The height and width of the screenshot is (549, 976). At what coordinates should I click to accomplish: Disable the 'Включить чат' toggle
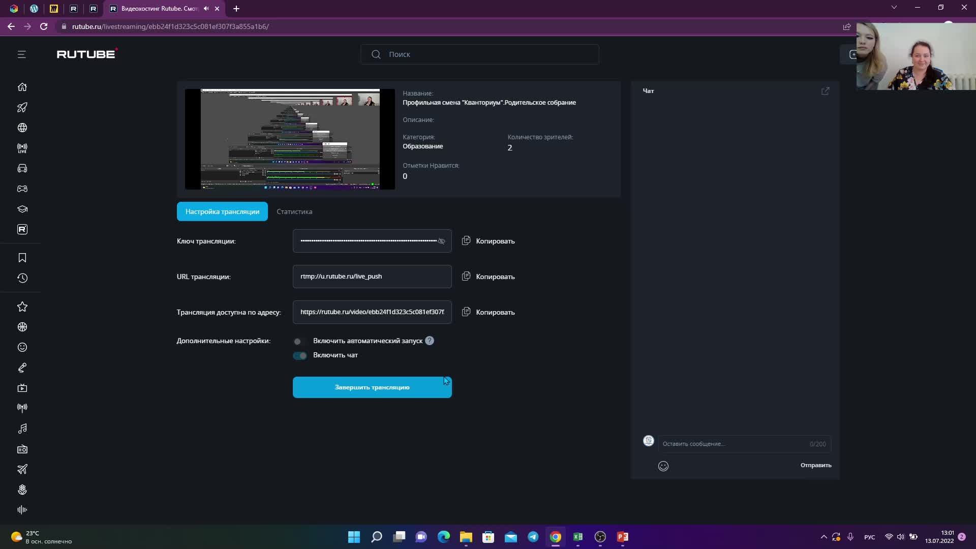300,355
